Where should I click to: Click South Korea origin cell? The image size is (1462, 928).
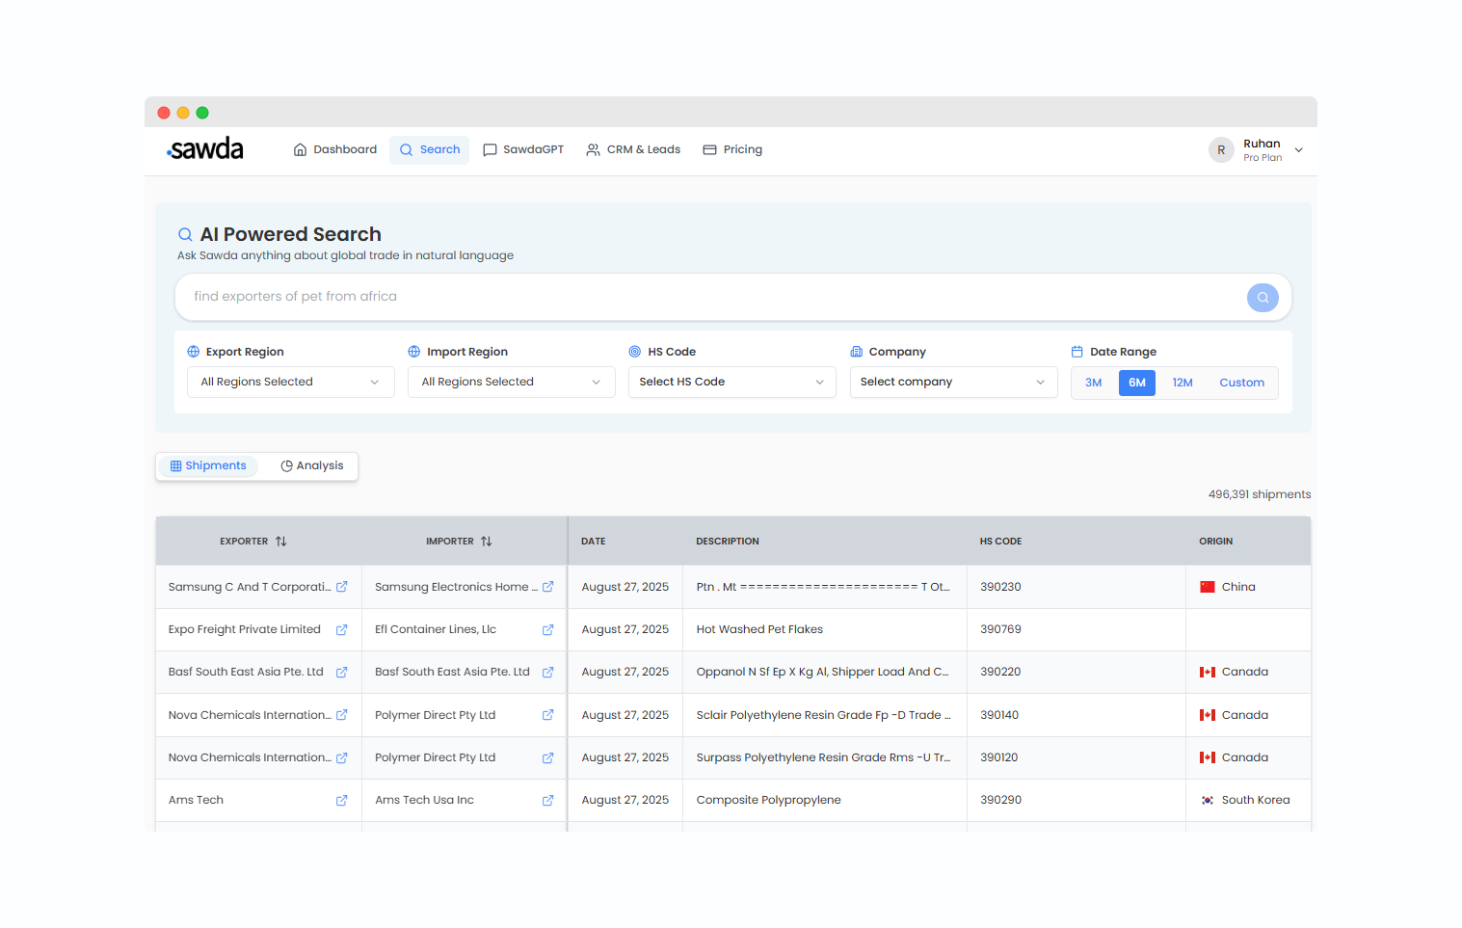point(1248,800)
